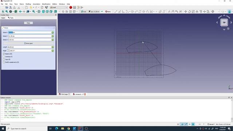The width and height of the screenshot is (233, 131).
Task: Toggle the Relative (R) checkbox
Action: click(4, 54)
